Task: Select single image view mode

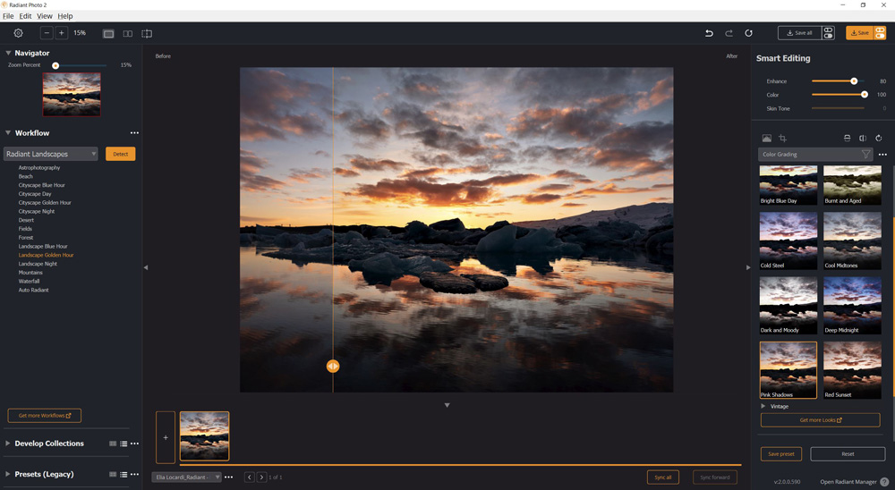Action: [x=108, y=34]
